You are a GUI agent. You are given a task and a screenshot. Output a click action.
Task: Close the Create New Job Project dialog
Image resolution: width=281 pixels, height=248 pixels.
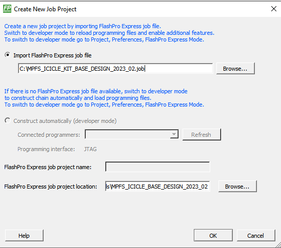(274, 9)
